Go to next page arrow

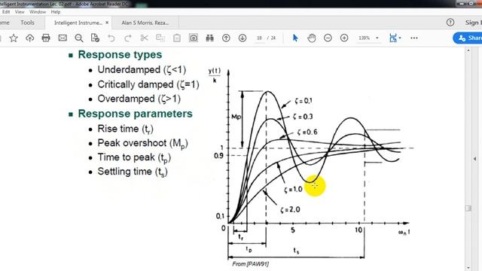(243, 38)
